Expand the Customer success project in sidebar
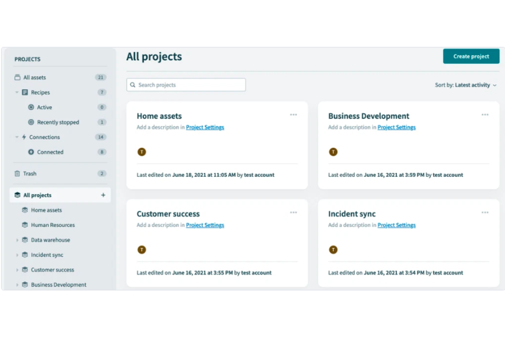 (x=18, y=270)
